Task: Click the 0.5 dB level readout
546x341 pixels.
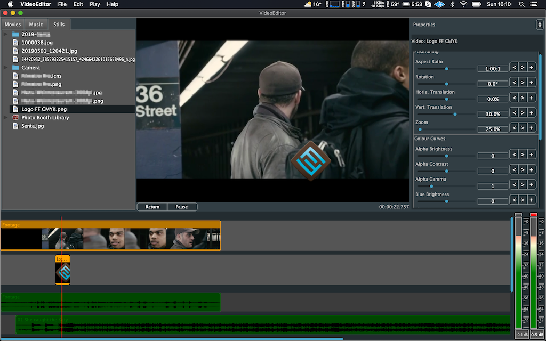Action: coord(537,335)
